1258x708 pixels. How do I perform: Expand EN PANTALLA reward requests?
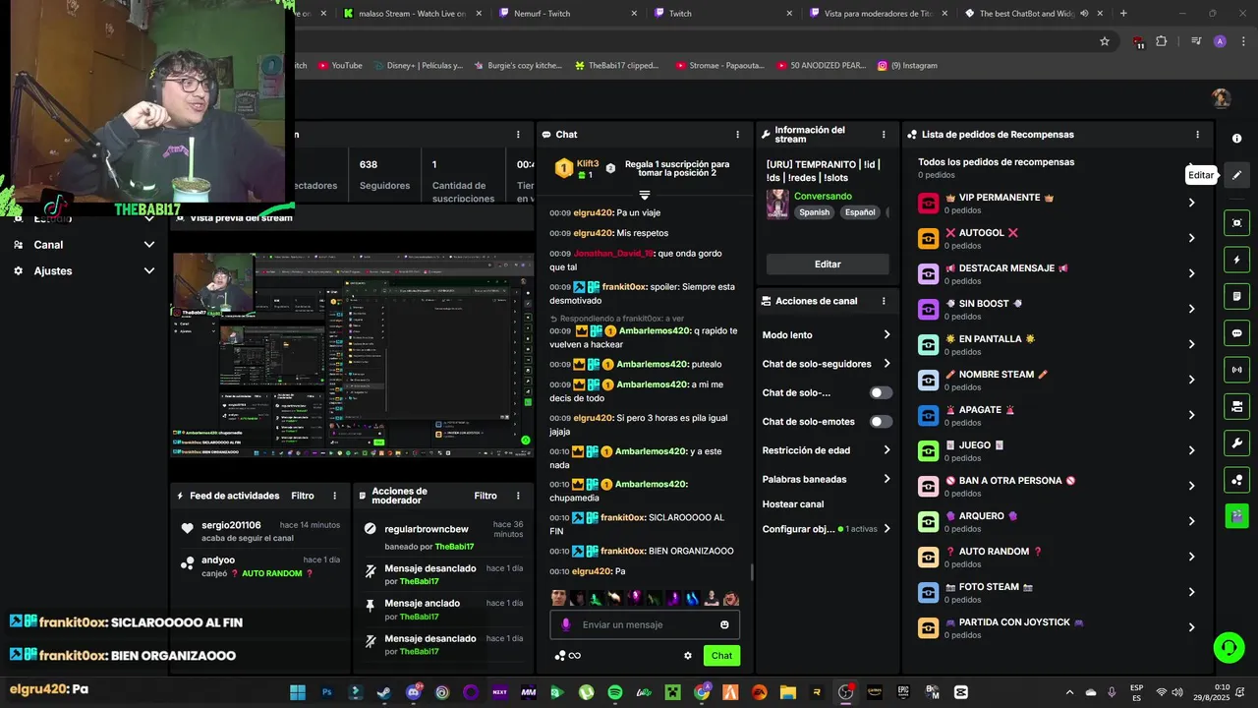coord(1191,344)
